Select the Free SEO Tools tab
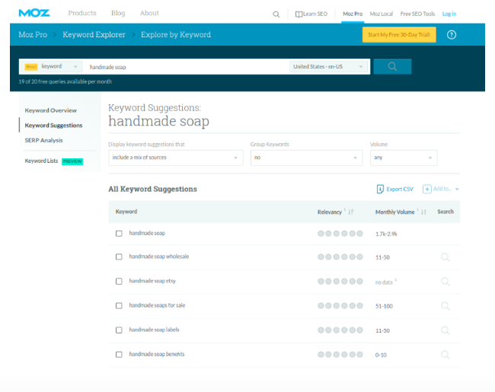 (x=417, y=14)
